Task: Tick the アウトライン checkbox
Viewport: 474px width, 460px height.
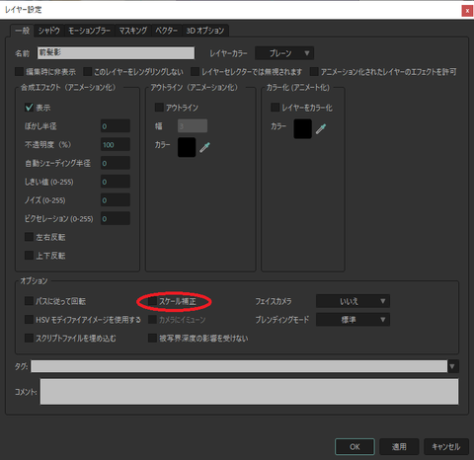Action: (159, 108)
